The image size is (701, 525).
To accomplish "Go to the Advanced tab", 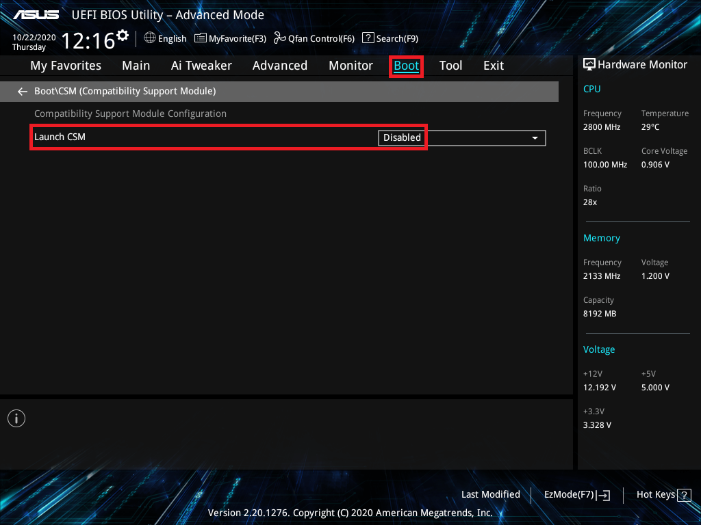I will [279, 66].
